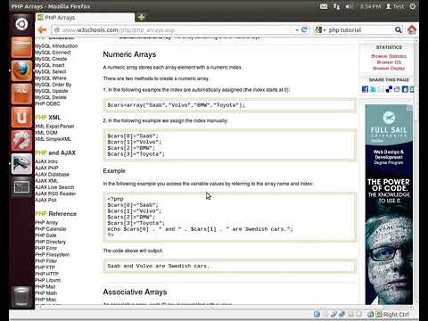Click the 3:34 PM clock indicator
The height and width of the screenshot is (321, 428).
(370, 6)
